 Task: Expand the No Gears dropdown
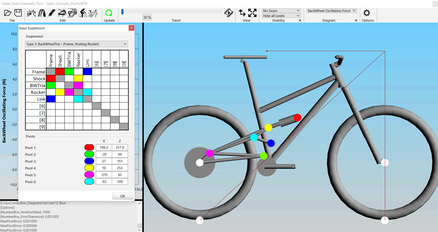281,11
